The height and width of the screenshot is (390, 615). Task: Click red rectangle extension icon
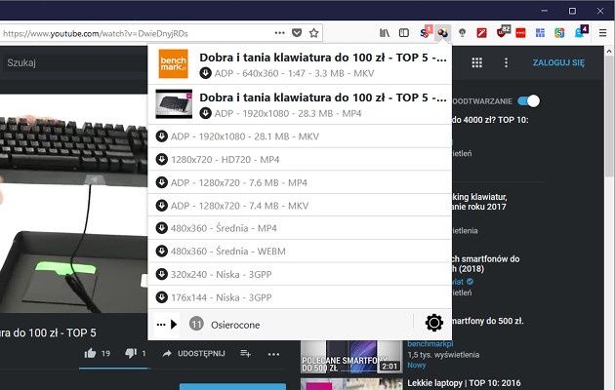[x=520, y=33]
